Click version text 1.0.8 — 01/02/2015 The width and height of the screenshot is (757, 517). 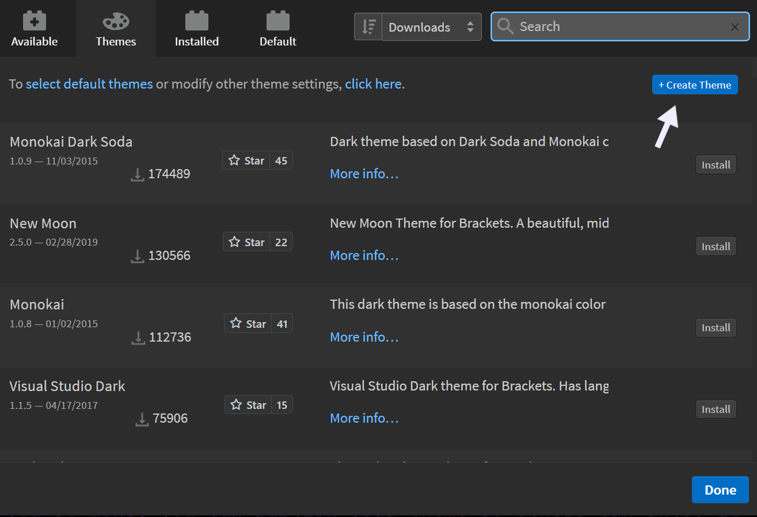point(54,324)
